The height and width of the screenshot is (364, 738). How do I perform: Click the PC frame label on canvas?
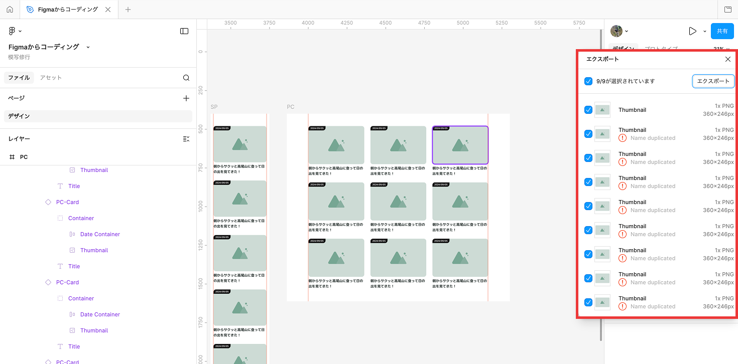[x=290, y=107]
